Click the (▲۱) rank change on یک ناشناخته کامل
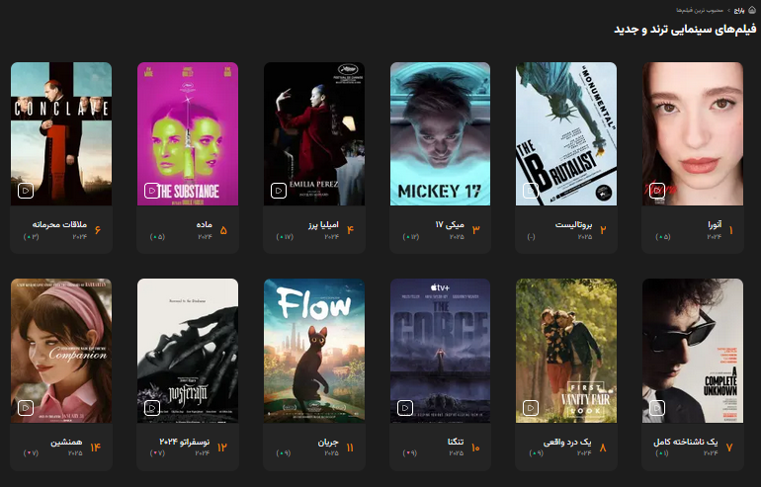The image size is (761, 487). tap(662, 453)
